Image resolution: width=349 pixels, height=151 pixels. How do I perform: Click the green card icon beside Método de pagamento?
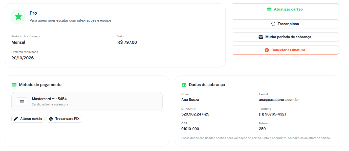(14, 85)
